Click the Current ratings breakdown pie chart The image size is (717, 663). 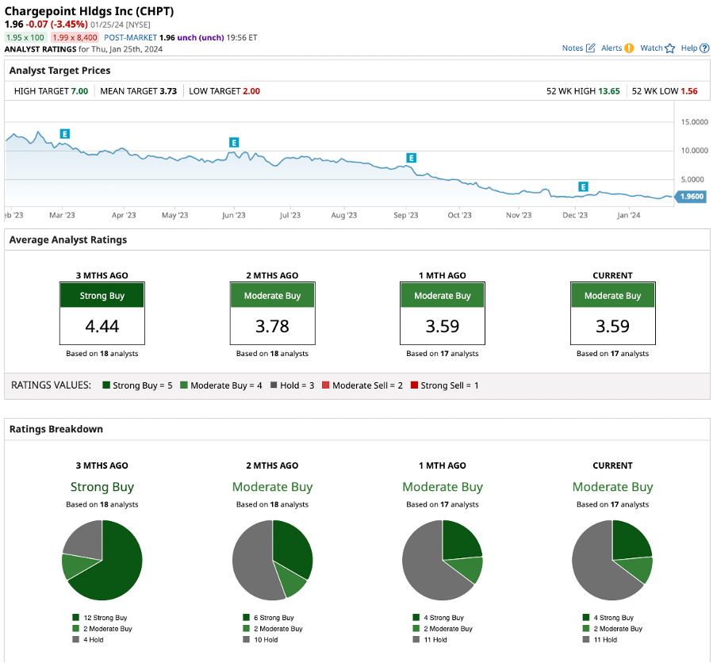[x=612, y=560]
